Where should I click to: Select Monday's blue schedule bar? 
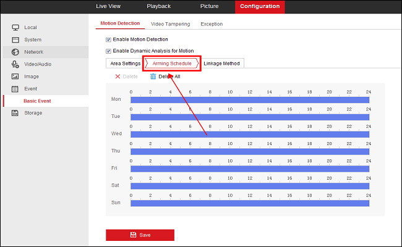250,100
